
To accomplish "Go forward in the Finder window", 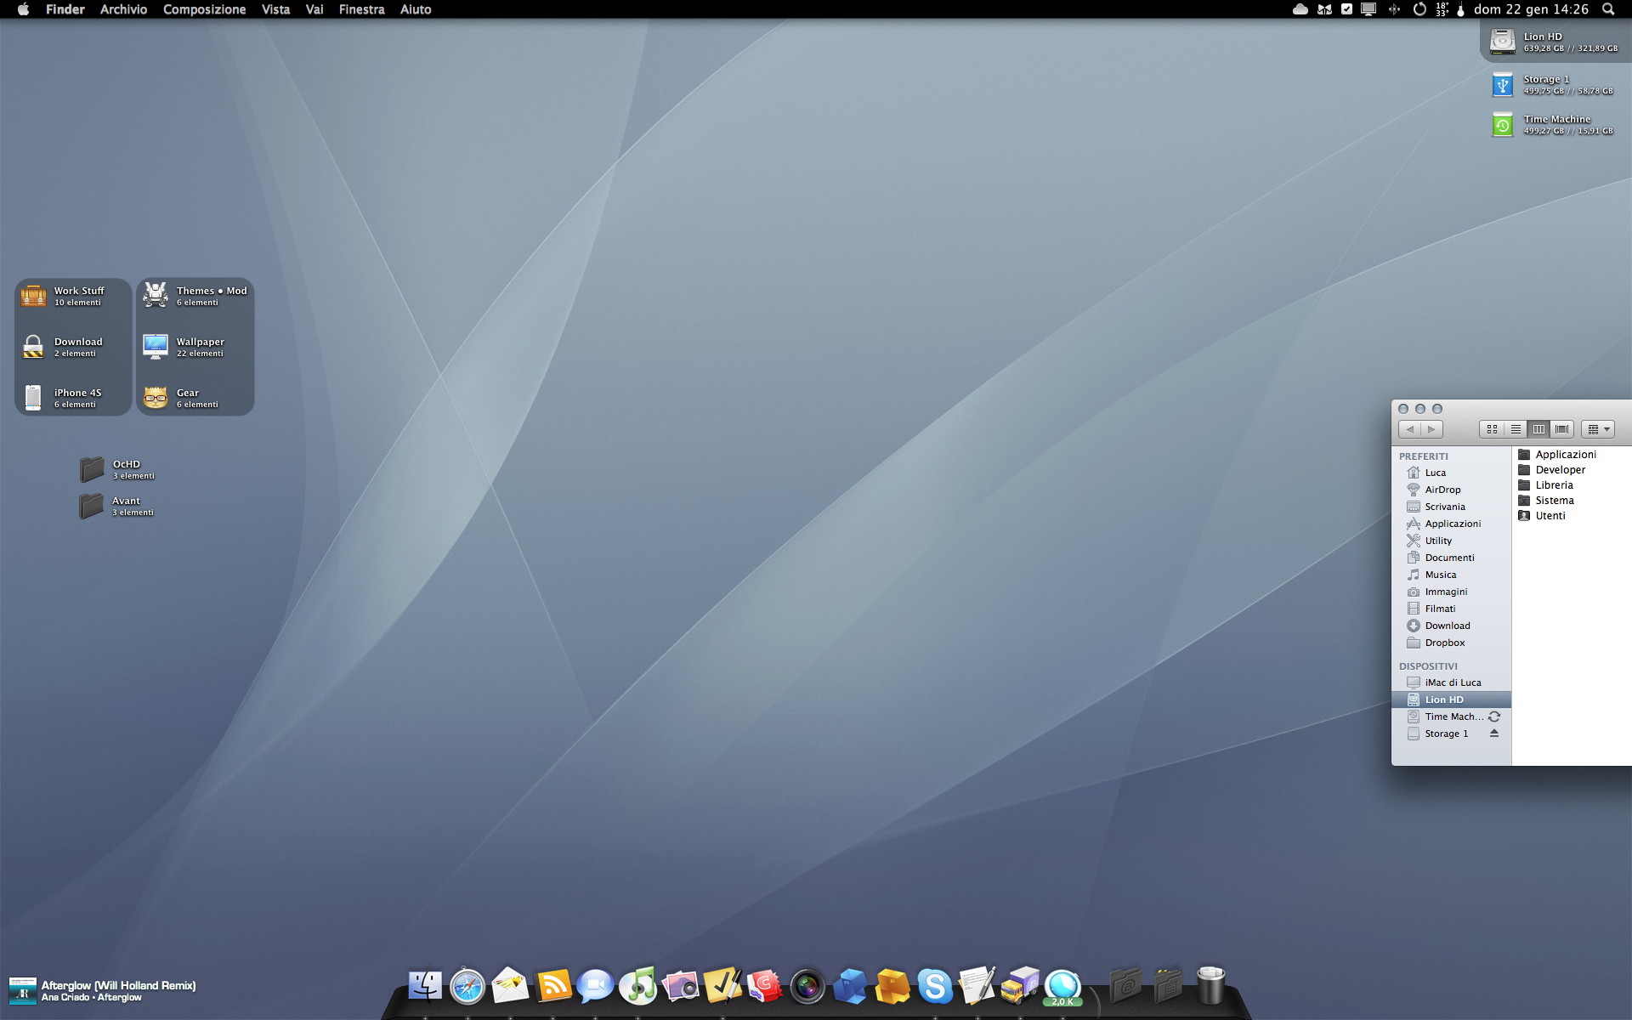I will [1431, 429].
